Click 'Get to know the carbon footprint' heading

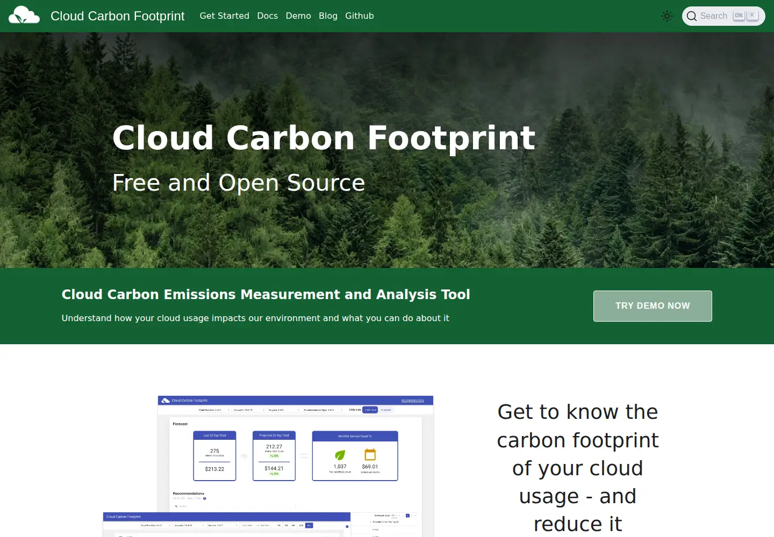(578, 468)
